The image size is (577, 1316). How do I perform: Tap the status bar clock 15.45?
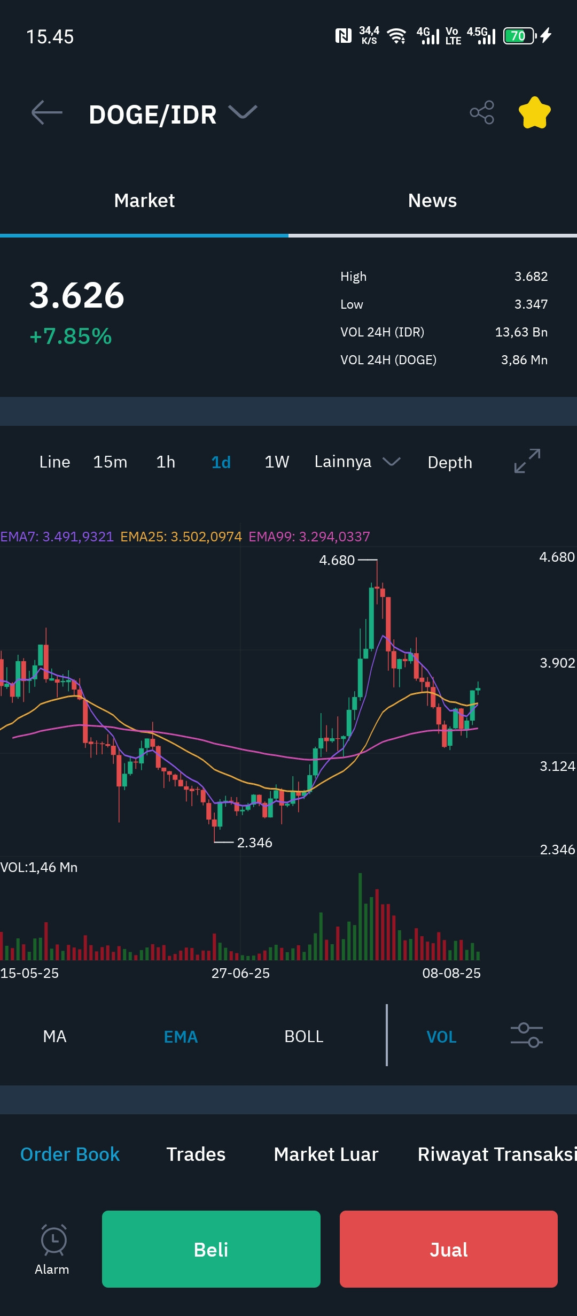click(x=50, y=37)
